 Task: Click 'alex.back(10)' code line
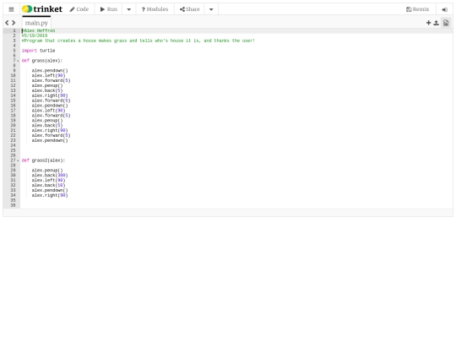point(49,185)
